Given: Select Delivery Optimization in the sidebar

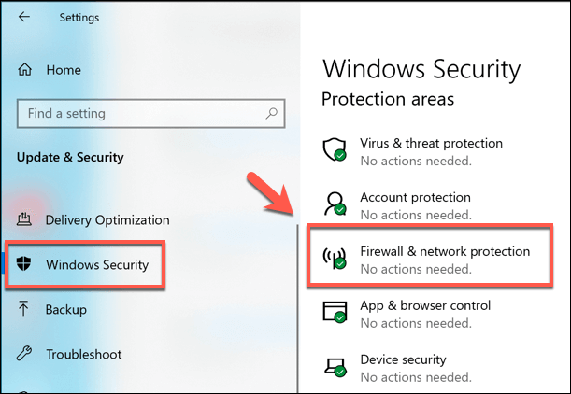Looking at the screenshot, I should click(x=107, y=220).
